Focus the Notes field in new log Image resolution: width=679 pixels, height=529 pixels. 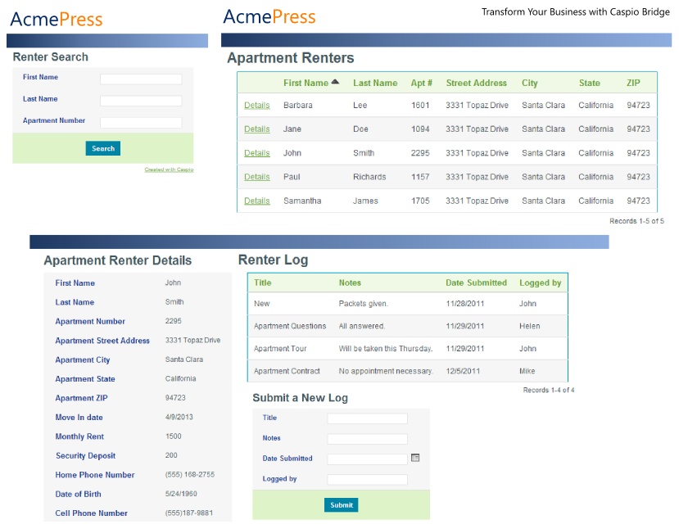pyautogui.click(x=367, y=439)
